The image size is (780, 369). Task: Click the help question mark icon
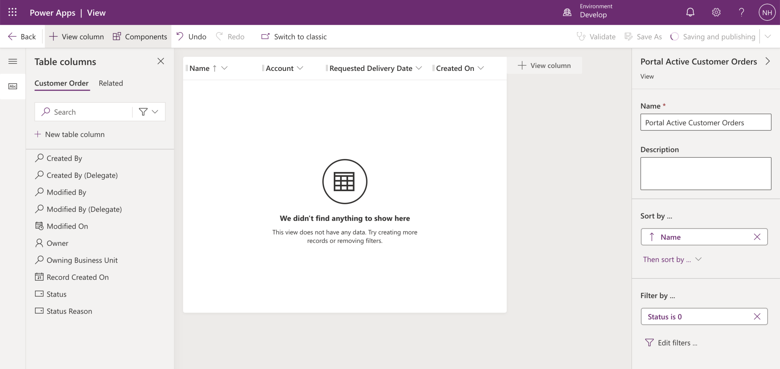pyautogui.click(x=741, y=12)
